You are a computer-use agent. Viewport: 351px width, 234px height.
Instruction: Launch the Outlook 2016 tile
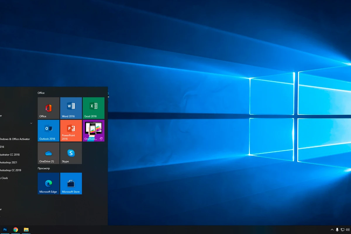(x=49, y=131)
